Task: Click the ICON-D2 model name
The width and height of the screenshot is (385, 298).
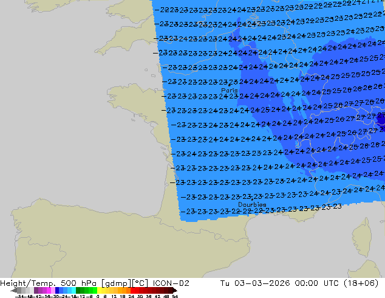Action: click(171, 283)
